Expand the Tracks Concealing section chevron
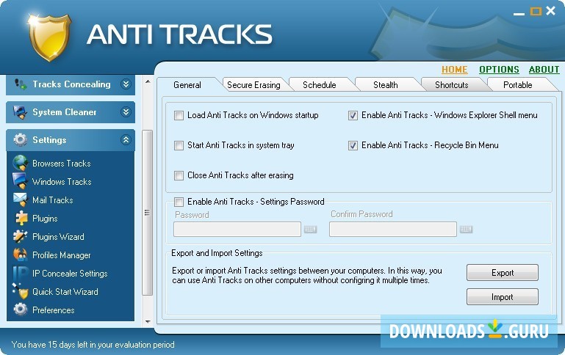The height and width of the screenshot is (355, 565). [x=126, y=84]
